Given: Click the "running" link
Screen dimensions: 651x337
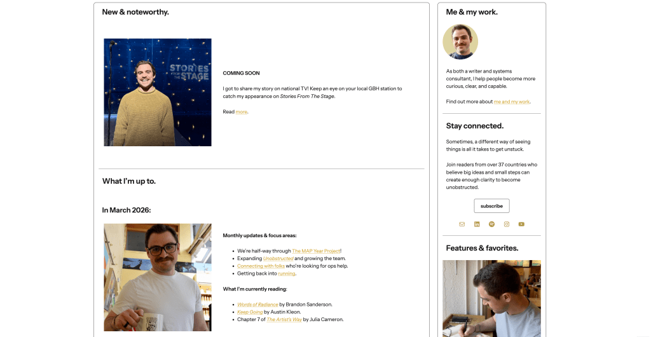Looking at the screenshot, I should pos(286,273).
